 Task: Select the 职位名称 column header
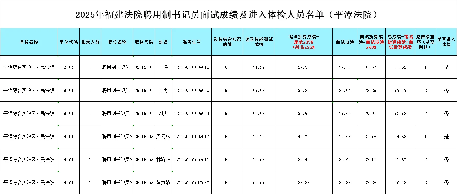[x=117, y=42]
